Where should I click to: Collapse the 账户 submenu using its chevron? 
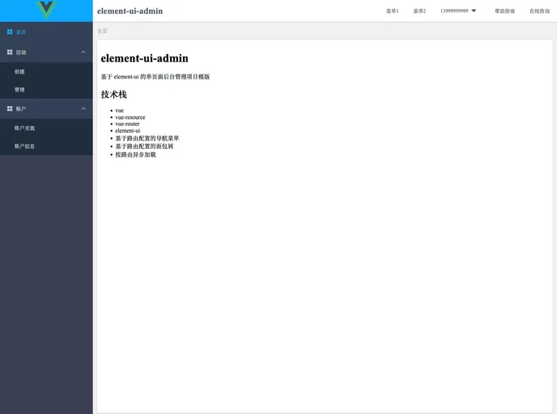click(x=83, y=108)
